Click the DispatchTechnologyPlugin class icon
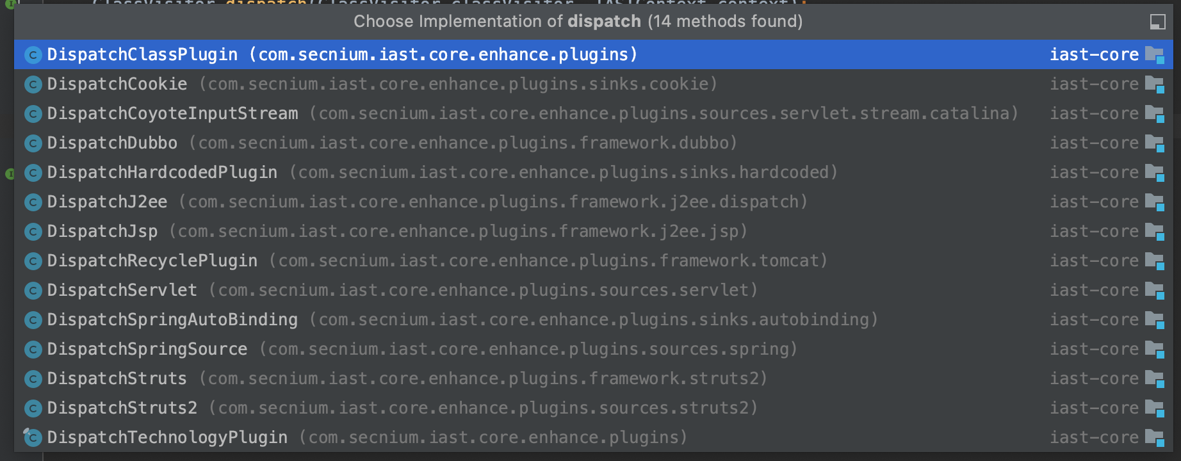The image size is (1181, 461). pos(33,438)
